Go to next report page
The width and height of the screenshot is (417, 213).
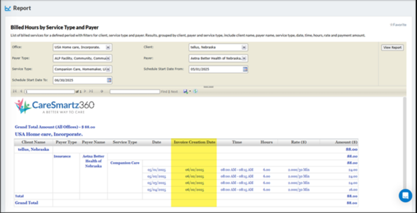click(x=85, y=91)
